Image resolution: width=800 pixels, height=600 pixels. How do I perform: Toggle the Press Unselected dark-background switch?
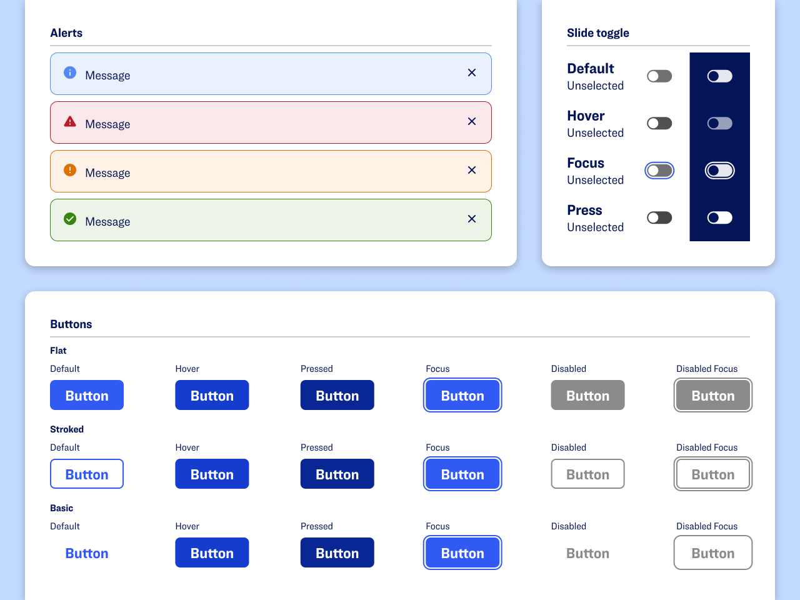(719, 217)
